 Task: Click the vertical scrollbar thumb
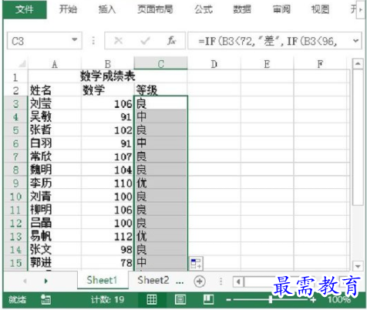click(x=358, y=136)
